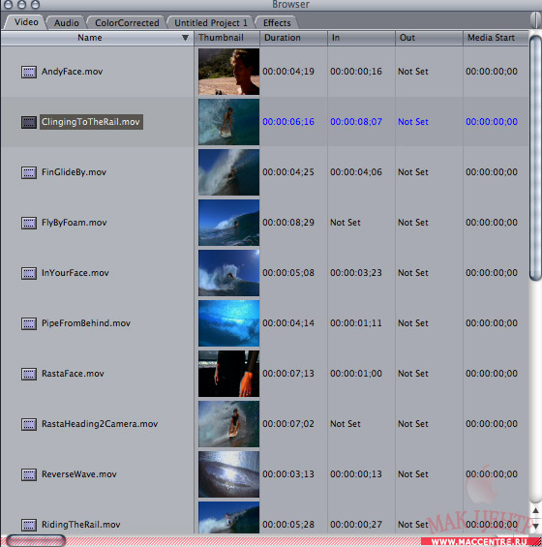Click the vertical scrollbar down arrow

[536, 526]
